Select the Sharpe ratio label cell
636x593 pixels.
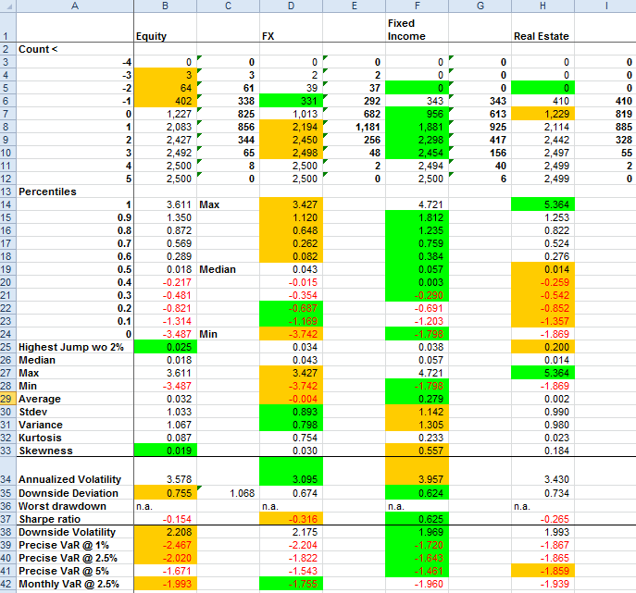coord(74,519)
